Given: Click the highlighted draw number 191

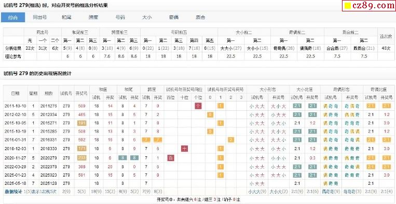Looking at the screenshot, I should pos(81,123).
